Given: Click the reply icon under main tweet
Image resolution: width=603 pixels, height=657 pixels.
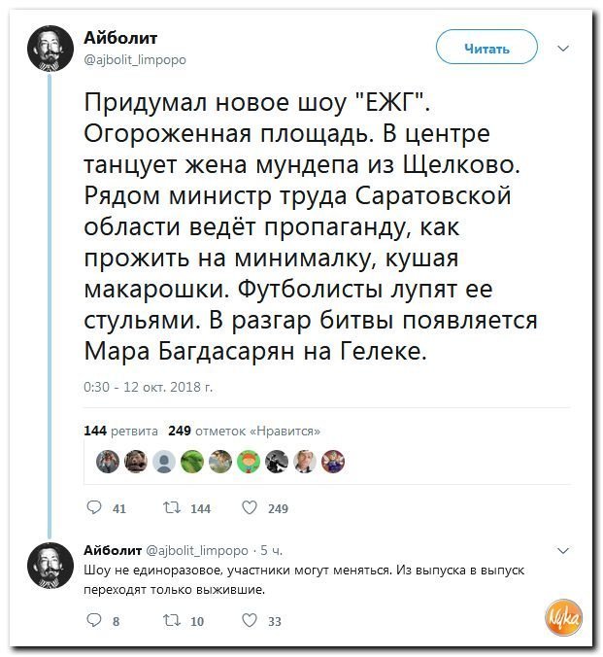Looking at the screenshot, I should click(x=94, y=508).
